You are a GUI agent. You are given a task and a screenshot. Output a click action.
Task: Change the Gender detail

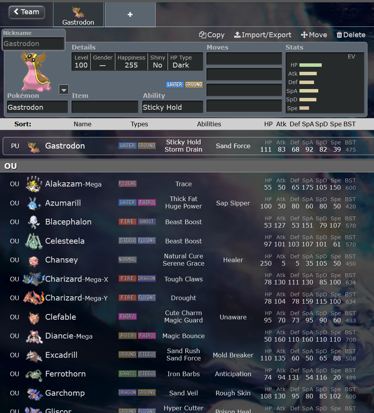(x=103, y=62)
